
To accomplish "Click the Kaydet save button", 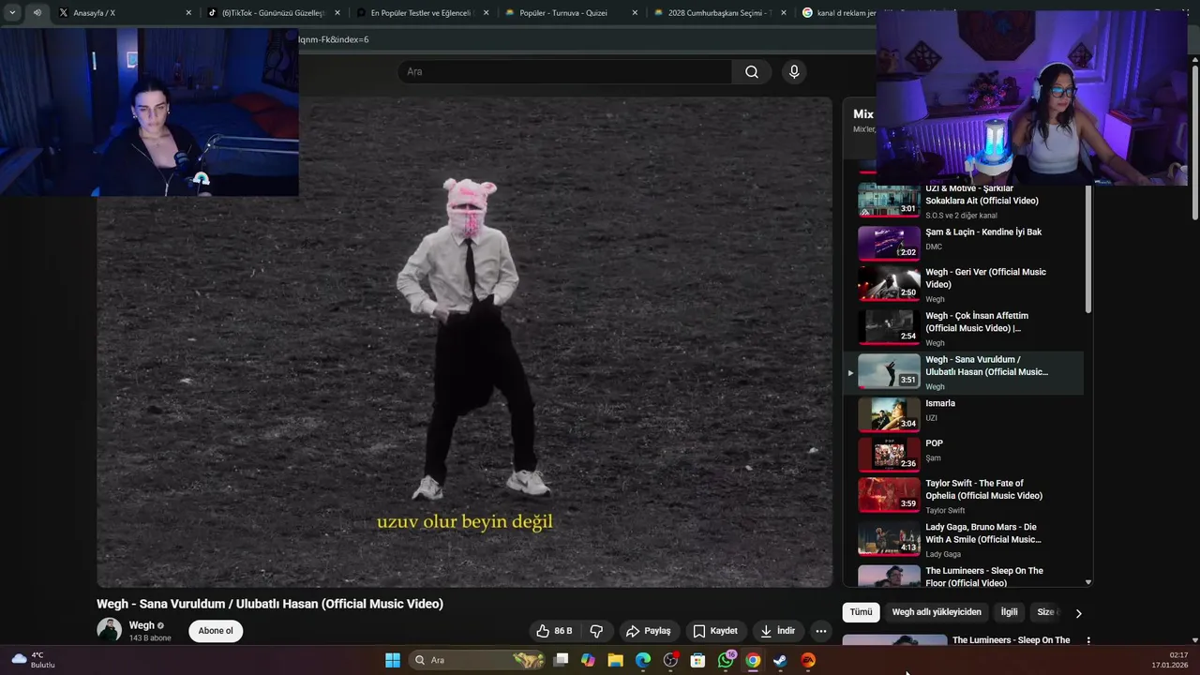I will click(x=715, y=631).
